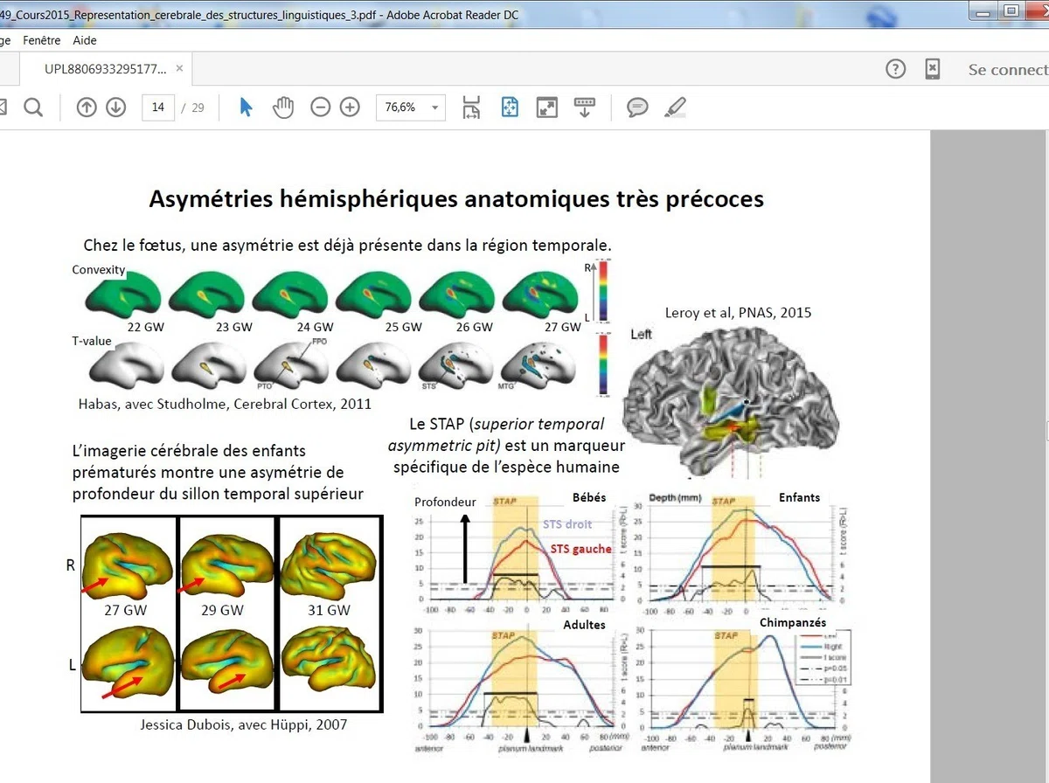
Task: Open the Aide menu
Action: [x=85, y=40]
